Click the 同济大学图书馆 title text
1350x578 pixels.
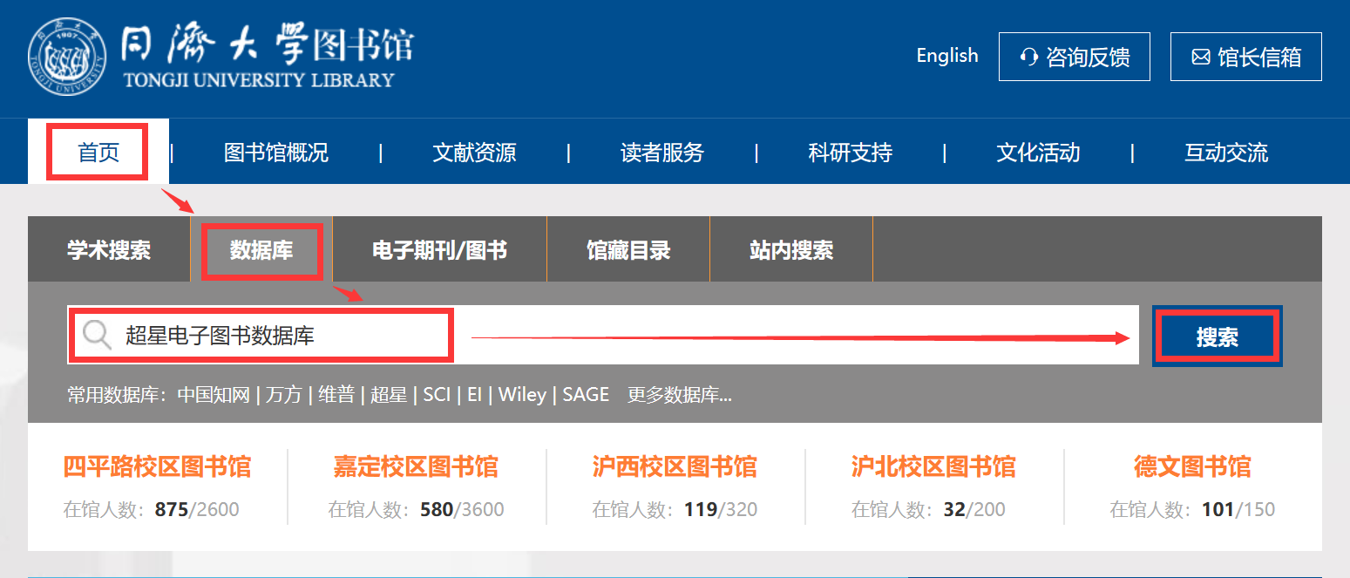[267, 44]
